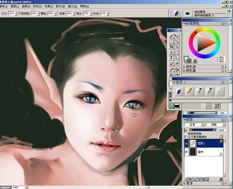Open the 选择 menu
The image size is (233, 189).
[26, 6]
